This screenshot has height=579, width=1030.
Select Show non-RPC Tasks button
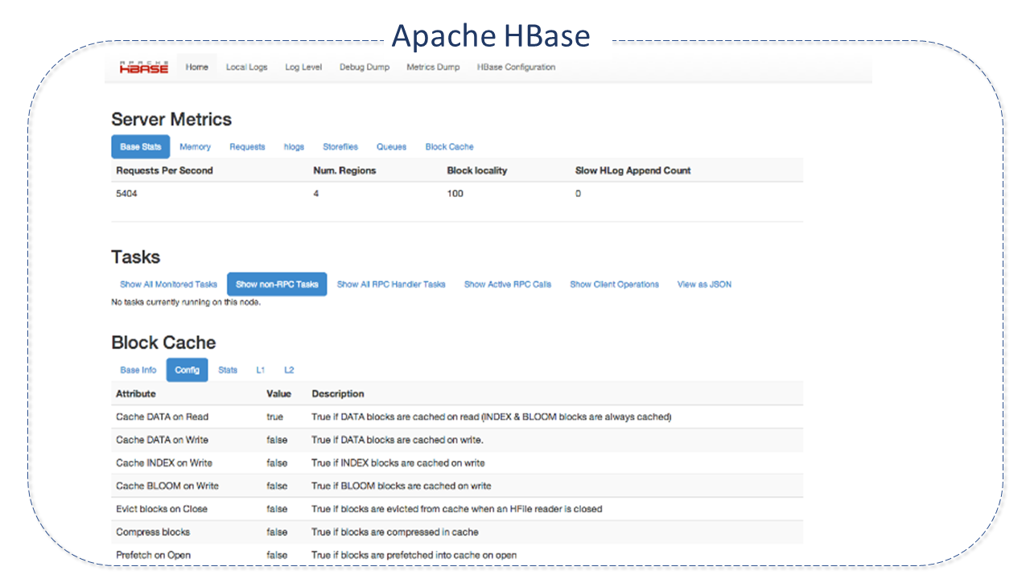[x=277, y=285]
